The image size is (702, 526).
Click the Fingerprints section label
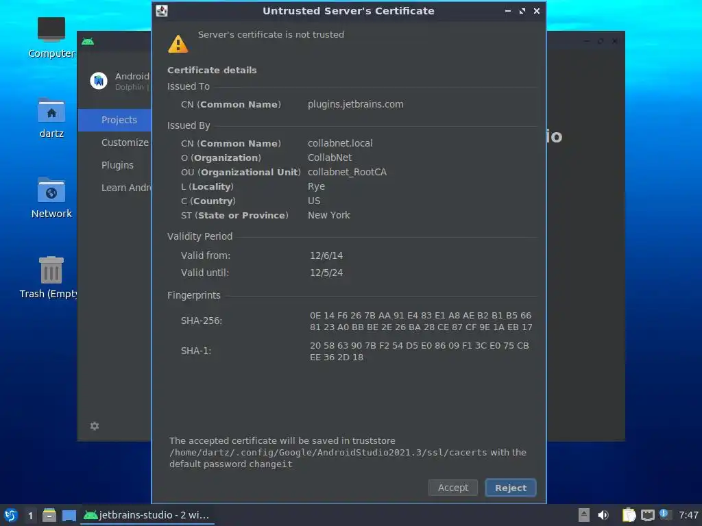194,295
